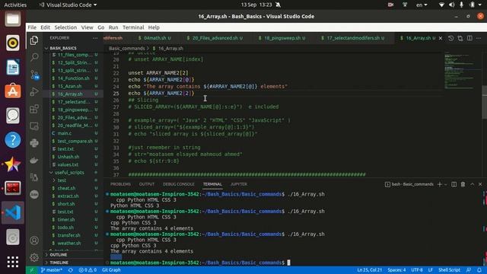
Task: Open the Accounts menu in activity bar
Action: [34, 241]
